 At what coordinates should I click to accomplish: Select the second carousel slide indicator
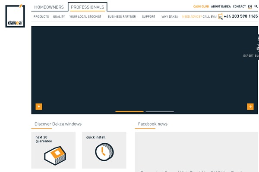[x=159, y=111]
